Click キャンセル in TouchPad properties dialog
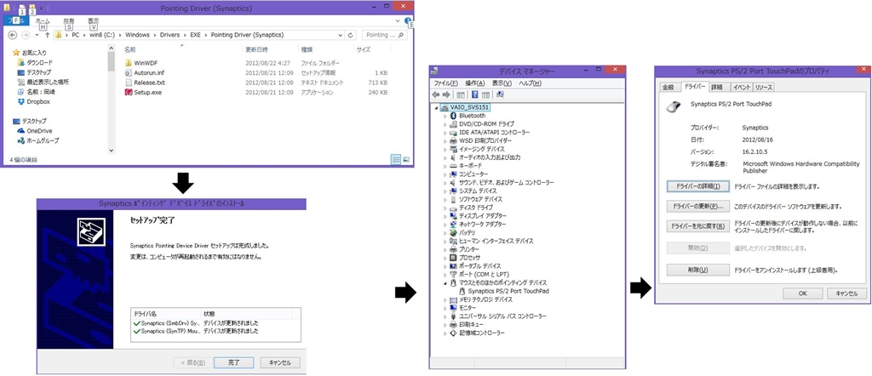 846,293
